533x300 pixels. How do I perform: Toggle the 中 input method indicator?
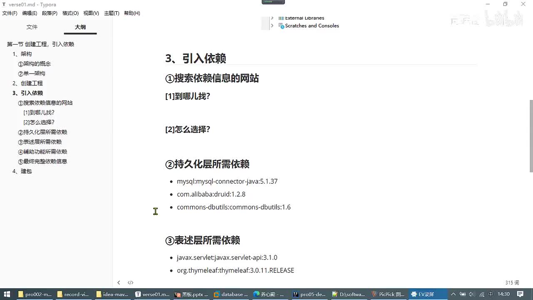[491, 294]
